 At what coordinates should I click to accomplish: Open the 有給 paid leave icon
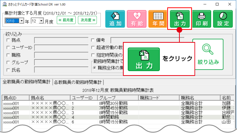pyautogui.click(x=137, y=19)
